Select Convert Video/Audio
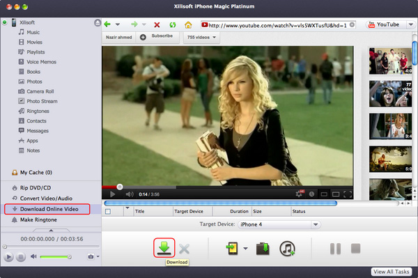The width and height of the screenshot is (418, 278). pyautogui.click(x=46, y=199)
